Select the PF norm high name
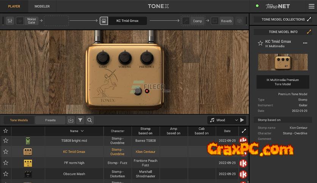The width and height of the screenshot is (317, 183). click(74, 163)
